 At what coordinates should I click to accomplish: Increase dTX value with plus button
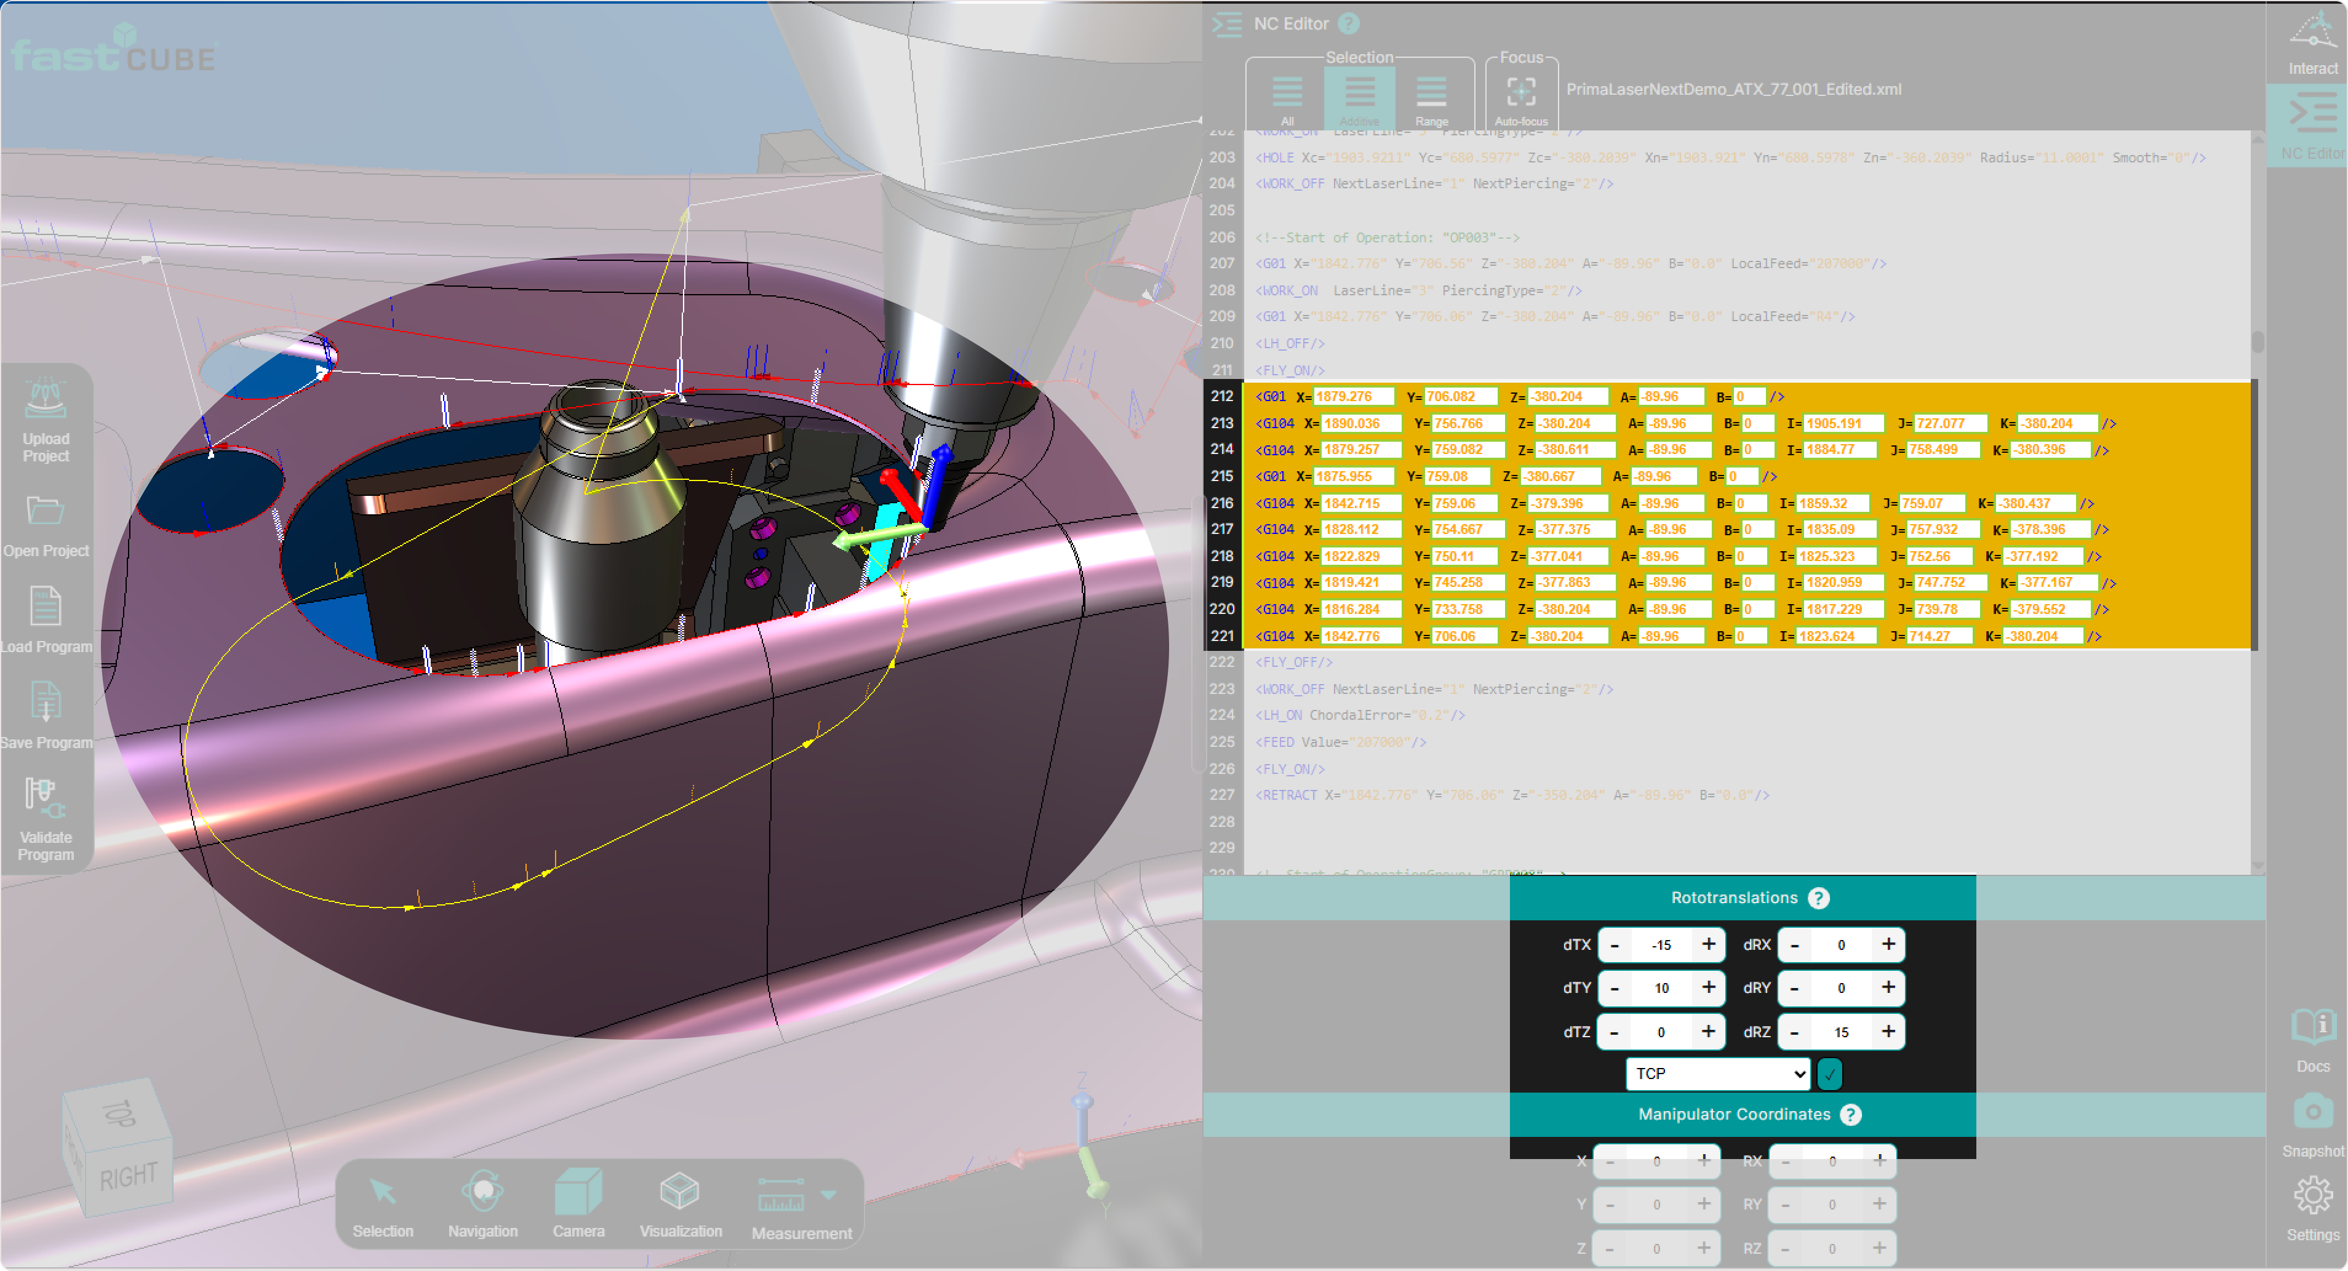pos(1708,945)
